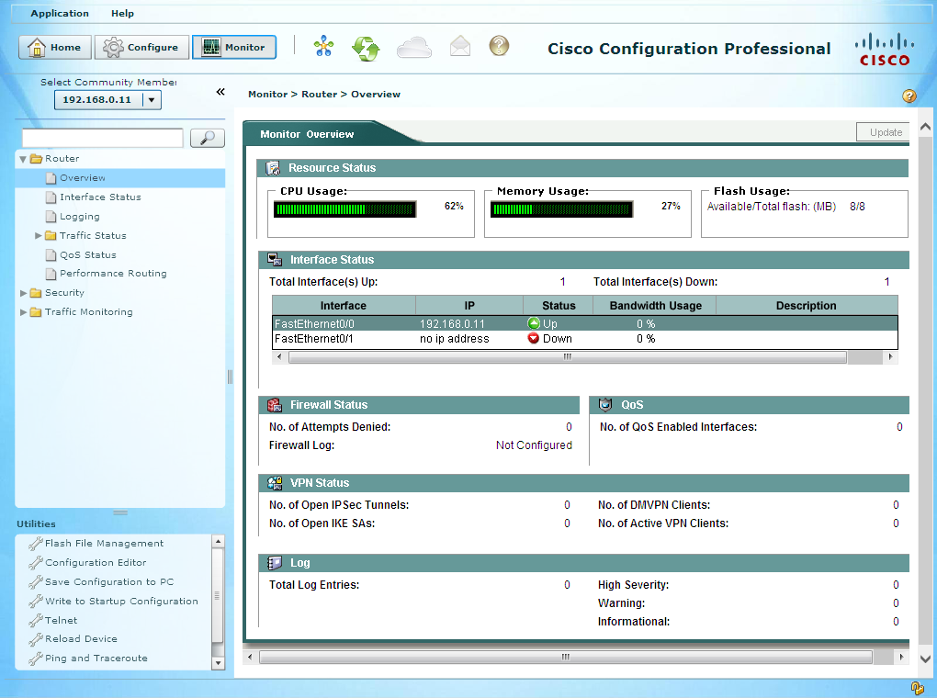Viewport: 937px width, 698px height.
Task: Open QoS Status tree item
Action: 88,254
